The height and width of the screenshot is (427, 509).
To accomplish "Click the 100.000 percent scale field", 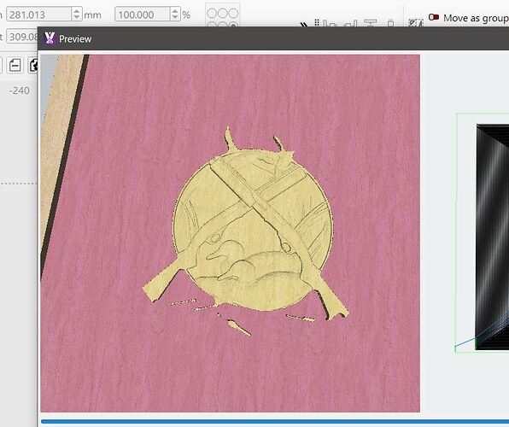I will coord(142,15).
